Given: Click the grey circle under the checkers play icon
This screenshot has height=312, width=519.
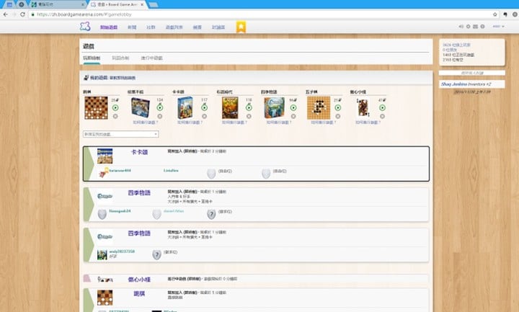Looking at the screenshot, I should pos(115,116).
